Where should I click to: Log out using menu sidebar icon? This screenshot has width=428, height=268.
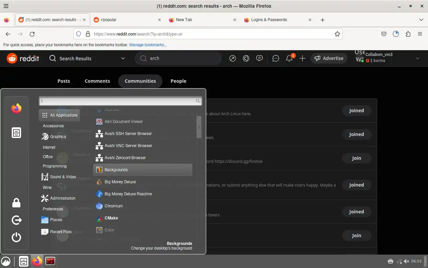tap(16, 220)
